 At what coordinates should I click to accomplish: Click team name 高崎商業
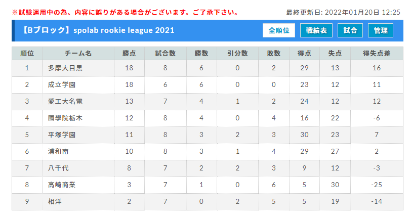click(x=62, y=185)
